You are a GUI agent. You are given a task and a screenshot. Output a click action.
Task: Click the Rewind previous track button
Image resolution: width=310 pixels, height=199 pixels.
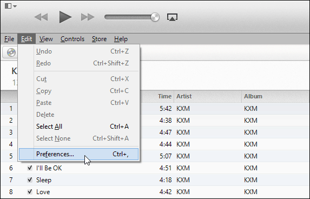tap(41, 17)
